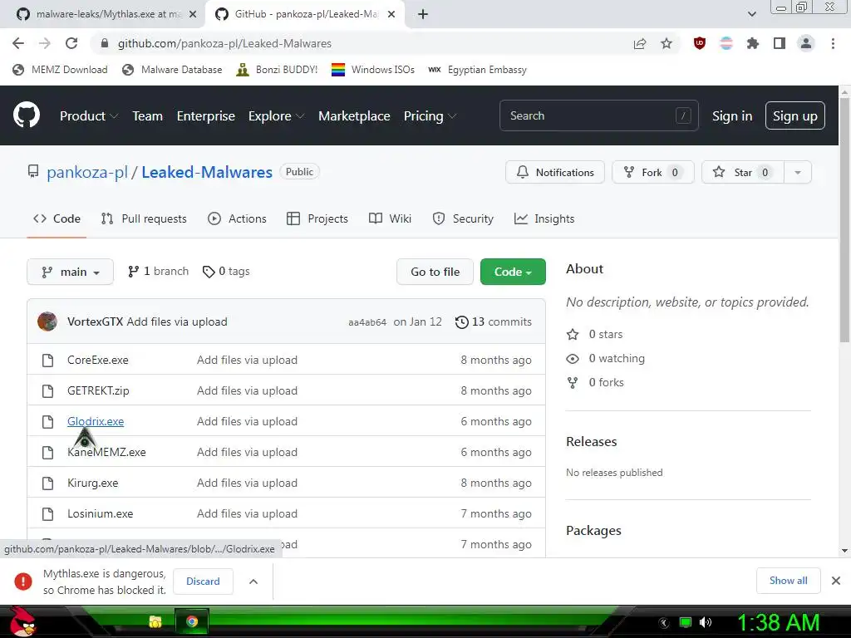The width and height of the screenshot is (851, 638).
Task: Click the striped flag extension icon
Action: [726, 43]
